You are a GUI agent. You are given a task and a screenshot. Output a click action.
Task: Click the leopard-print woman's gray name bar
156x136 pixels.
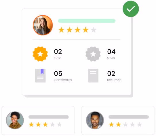49,117
